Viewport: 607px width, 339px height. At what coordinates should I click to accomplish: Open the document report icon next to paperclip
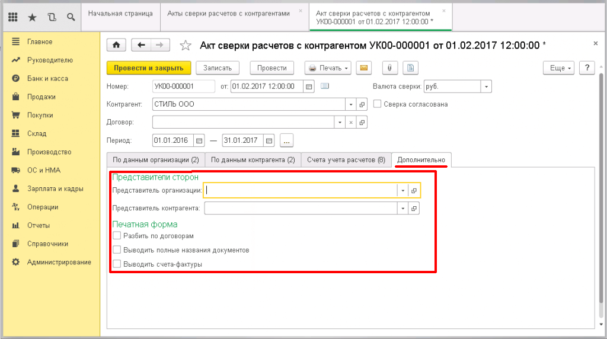[x=410, y=68]
